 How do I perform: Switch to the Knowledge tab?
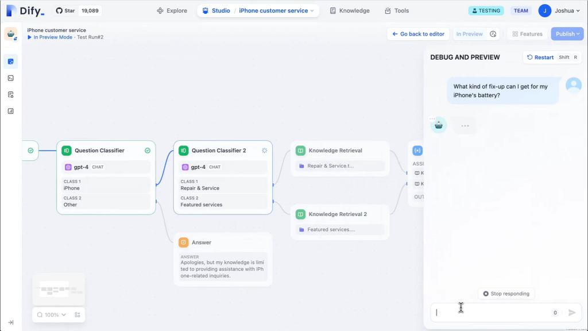350,10
